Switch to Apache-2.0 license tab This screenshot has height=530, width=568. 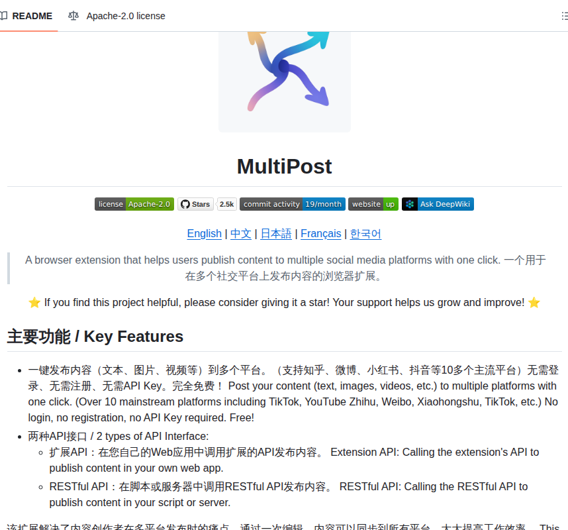pos(117,16)
